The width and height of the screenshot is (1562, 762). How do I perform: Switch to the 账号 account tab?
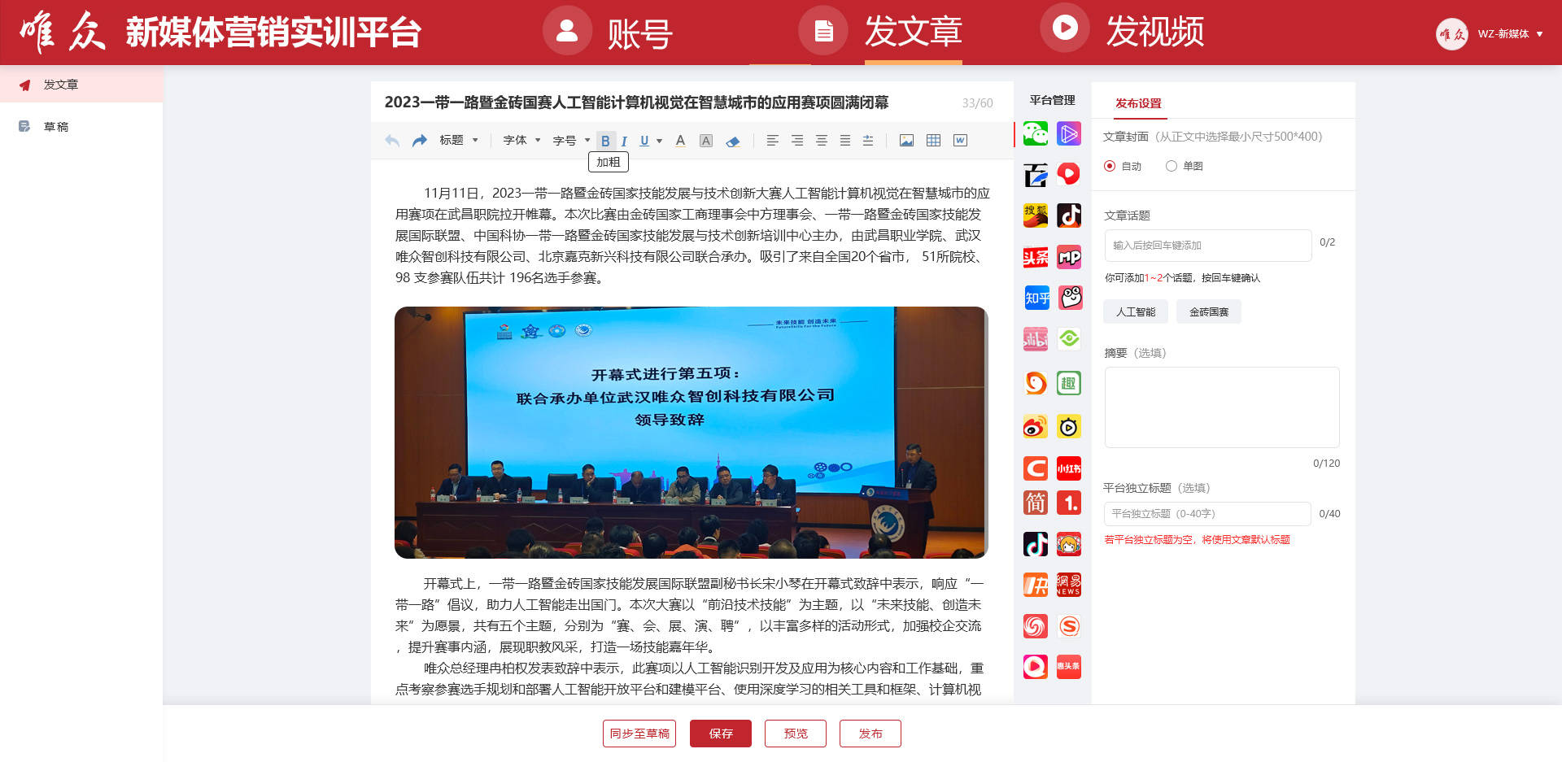click(x=608, y=33)
